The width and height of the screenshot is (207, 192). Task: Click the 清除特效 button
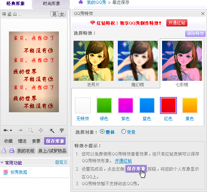pos(195,34)
